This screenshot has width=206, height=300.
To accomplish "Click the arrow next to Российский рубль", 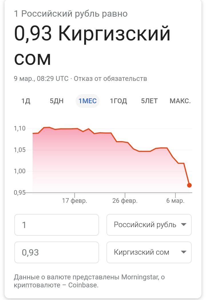I will [183, 225].
